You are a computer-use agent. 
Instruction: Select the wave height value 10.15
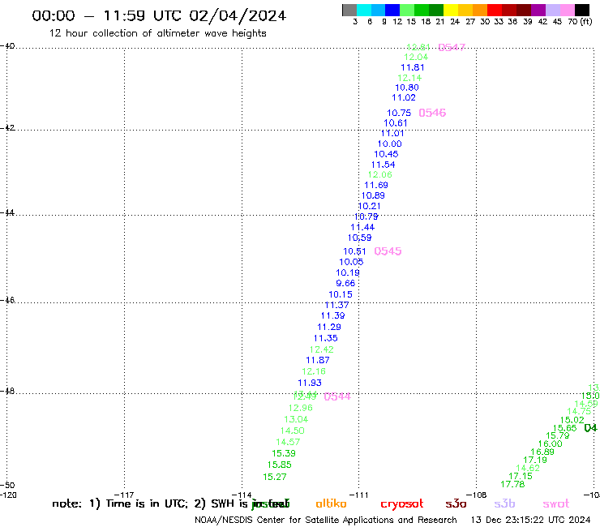[x=341, y=294]
